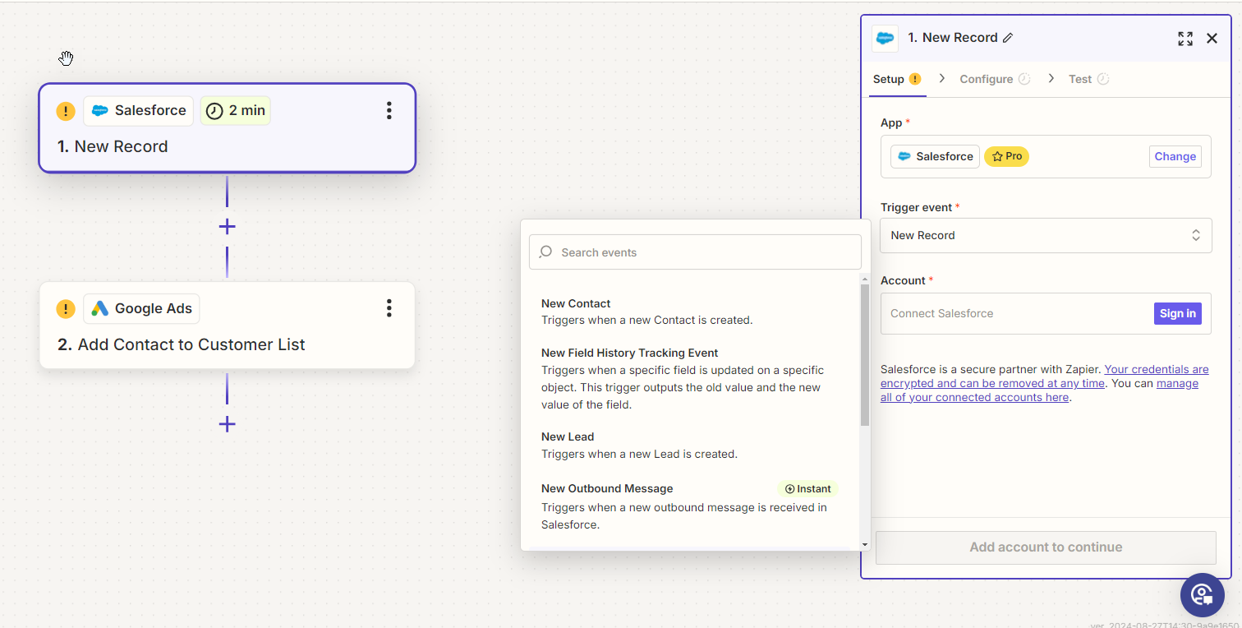Click the Sign in button for Salesforce

1178,313
